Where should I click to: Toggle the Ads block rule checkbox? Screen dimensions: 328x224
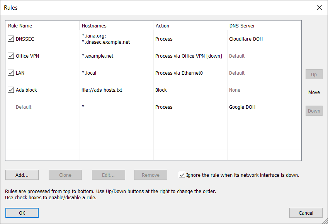tap(11, 90)
